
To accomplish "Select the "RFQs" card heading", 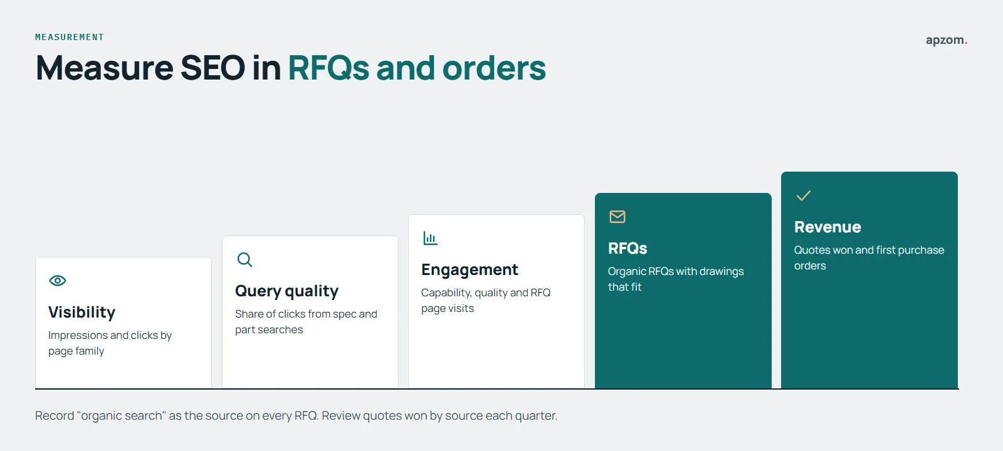I will 628,248.
